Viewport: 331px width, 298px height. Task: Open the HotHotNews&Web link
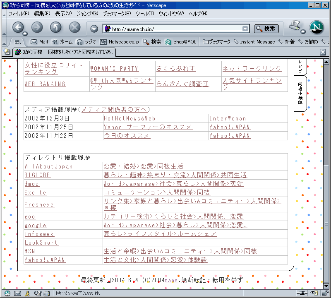(x=130, y=118)
